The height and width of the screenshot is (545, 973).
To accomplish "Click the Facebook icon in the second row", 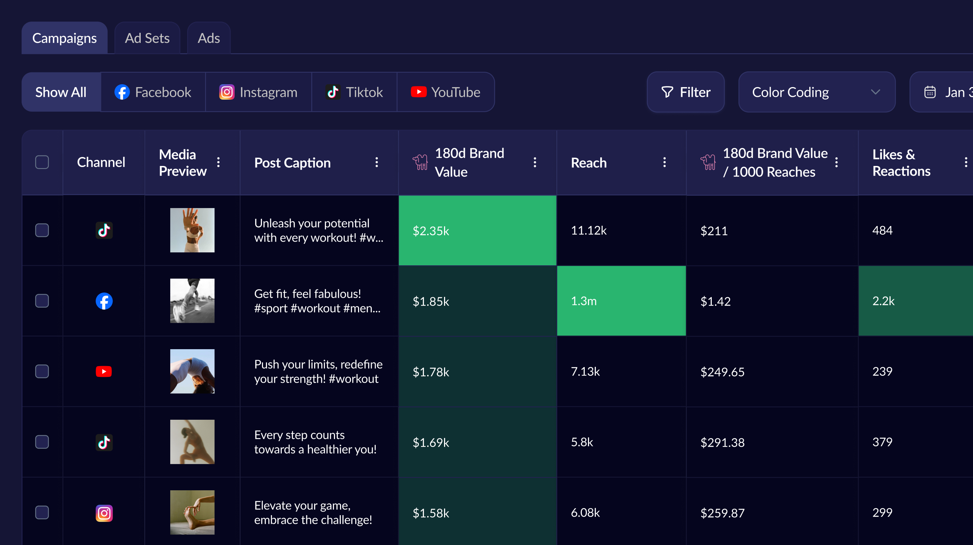I will tap(104, 301).
